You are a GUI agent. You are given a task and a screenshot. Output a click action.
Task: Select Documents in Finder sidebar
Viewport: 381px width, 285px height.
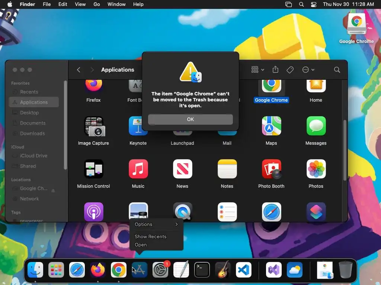[34, 123]
